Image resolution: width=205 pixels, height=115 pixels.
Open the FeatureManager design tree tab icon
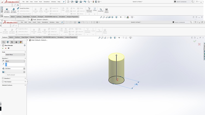pos(4,42)
